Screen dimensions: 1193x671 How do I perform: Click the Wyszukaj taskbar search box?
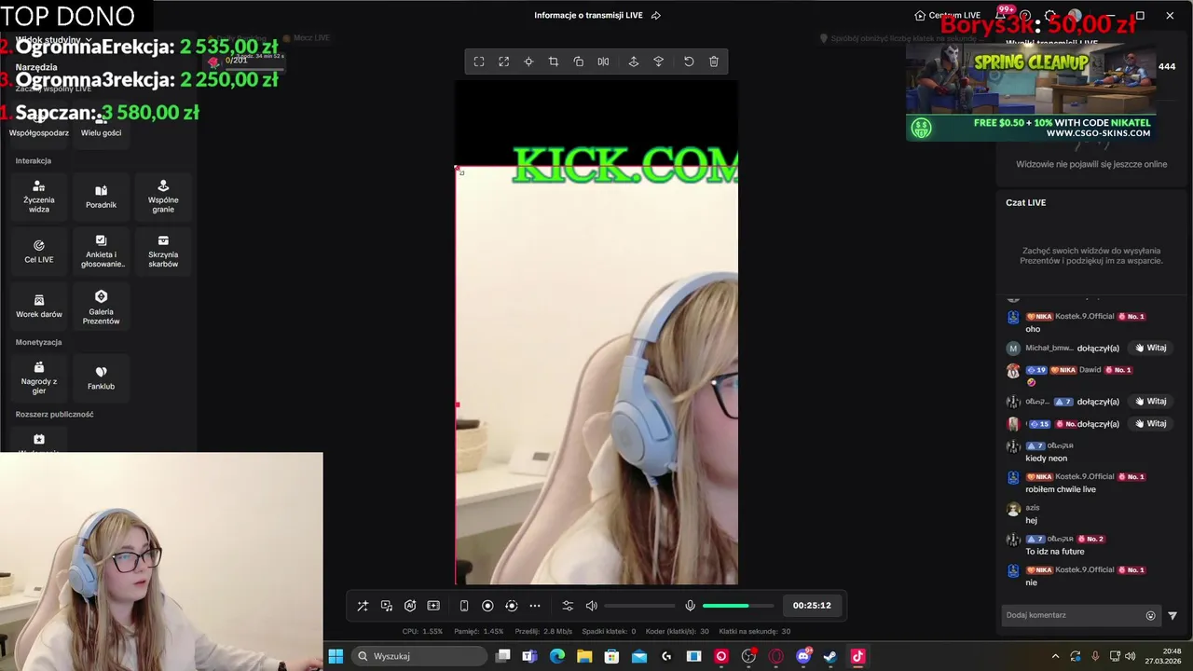[419, 656]
